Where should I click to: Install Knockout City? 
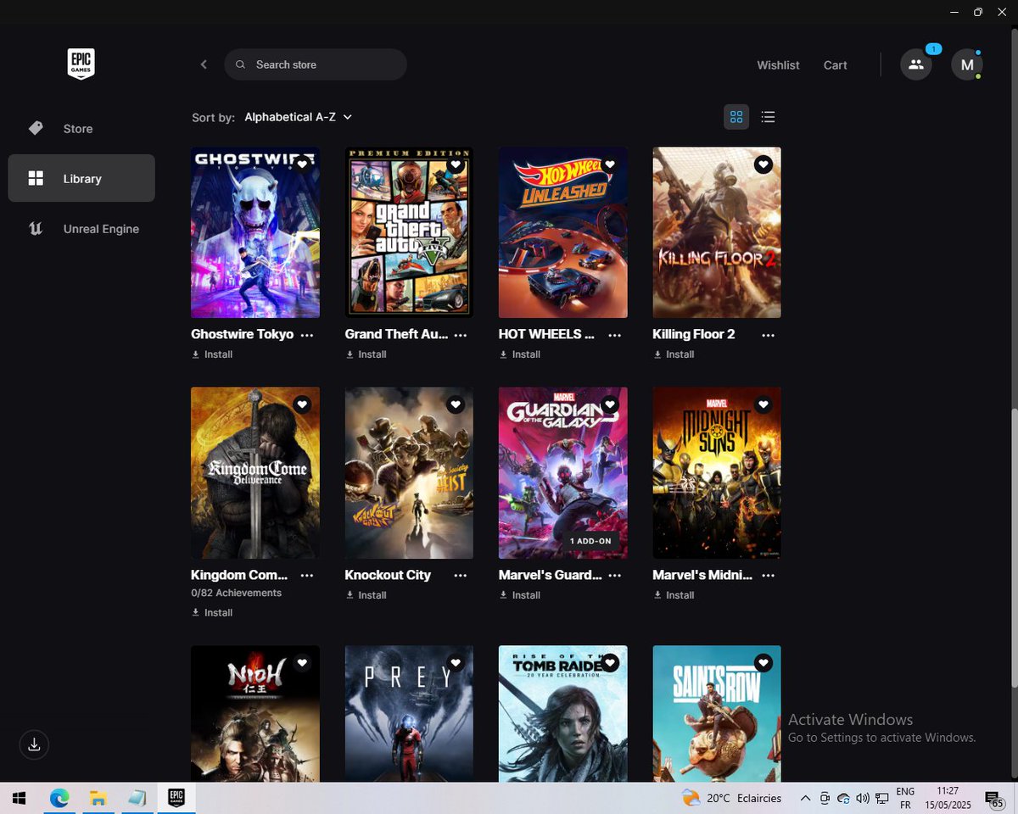[366, 595]
